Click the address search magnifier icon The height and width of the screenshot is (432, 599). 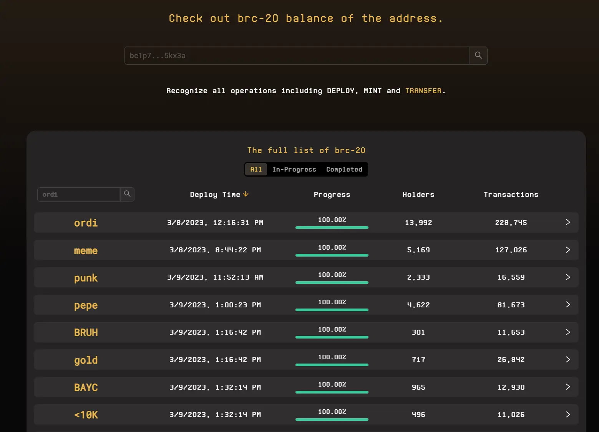coord(478,55)
